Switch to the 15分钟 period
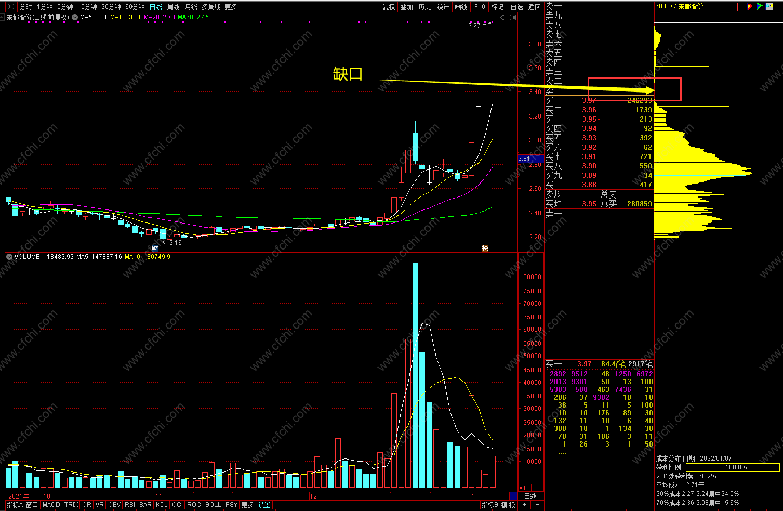Screen dimensions: 783x511 (x=87, y=7)
